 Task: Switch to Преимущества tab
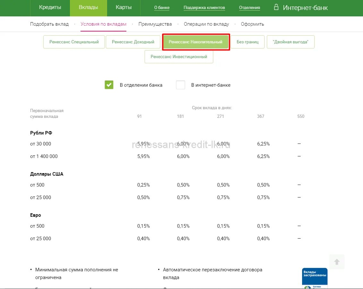(155, 24)
